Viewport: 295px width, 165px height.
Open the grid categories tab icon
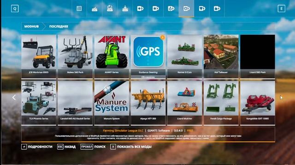[x=79, y=8]
